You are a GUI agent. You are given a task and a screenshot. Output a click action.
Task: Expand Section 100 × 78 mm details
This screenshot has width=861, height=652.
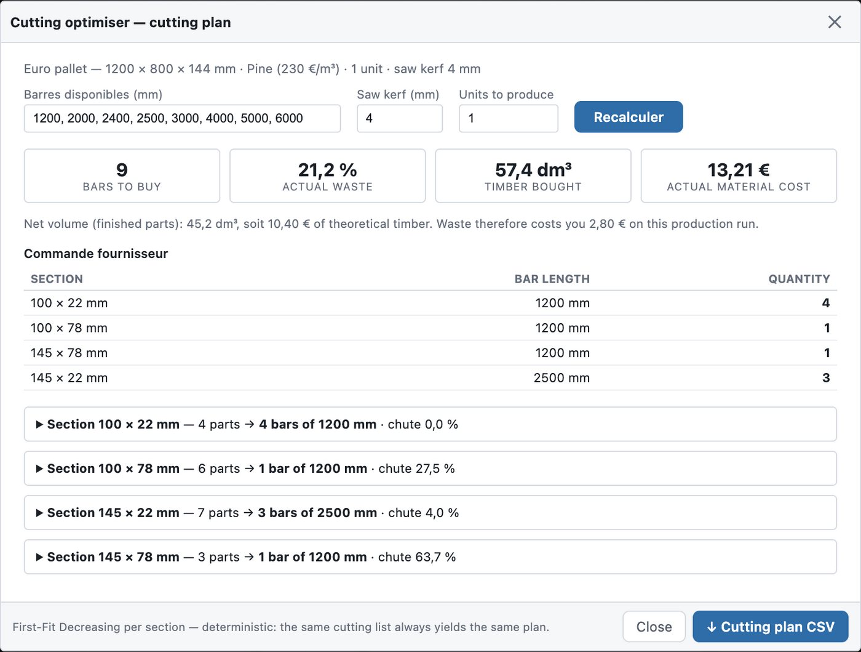pyautogui.click(x=430, y=469)
